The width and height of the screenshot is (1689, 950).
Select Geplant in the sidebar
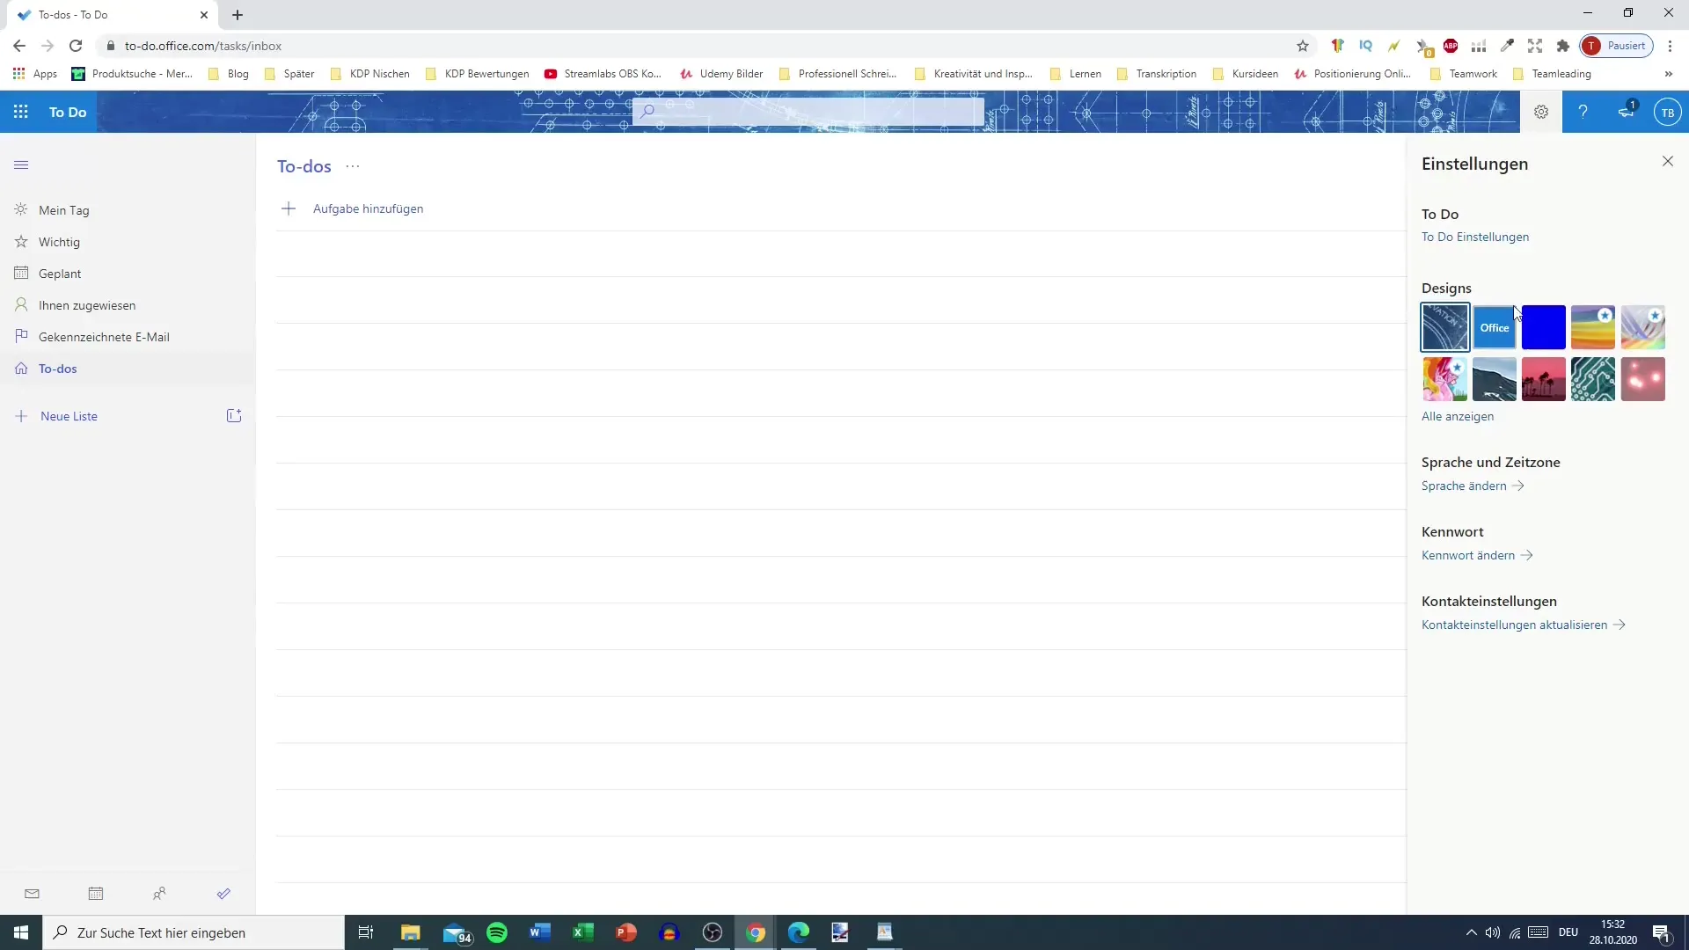(128, 274)
